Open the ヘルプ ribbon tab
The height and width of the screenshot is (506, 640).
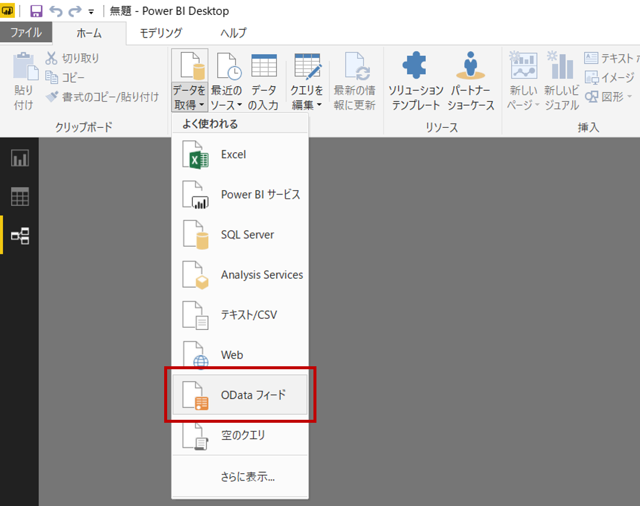[x=233, y=33]
